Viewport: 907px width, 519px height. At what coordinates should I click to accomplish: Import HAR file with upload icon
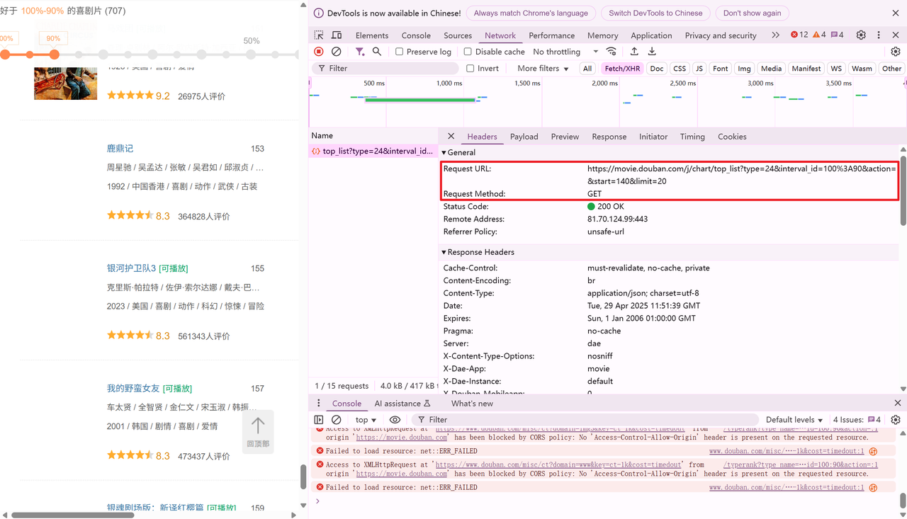tap(634, 52)
